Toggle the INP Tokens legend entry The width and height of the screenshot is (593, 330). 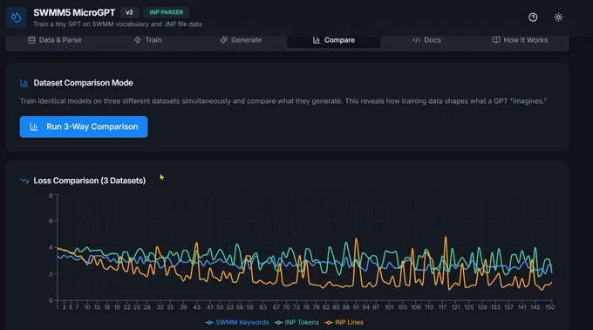pyautogui.click(x=296, y=322)
